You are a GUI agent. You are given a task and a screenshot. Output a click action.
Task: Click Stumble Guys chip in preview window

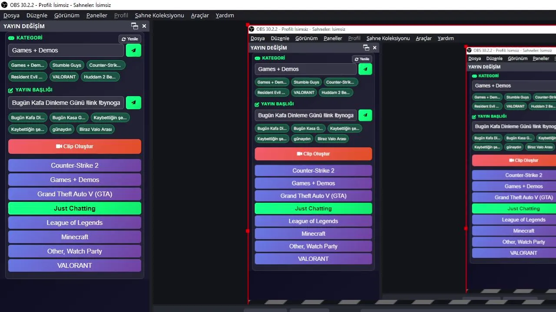click(306, 82)
